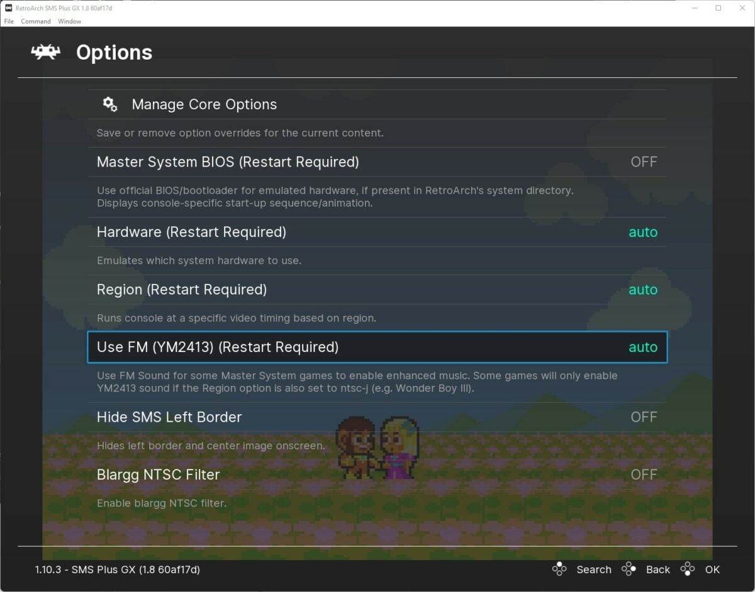The height and width of the screenshot is (592, 755).
Task: Enable Hide SMS Left Border
Action: point(644,417)
